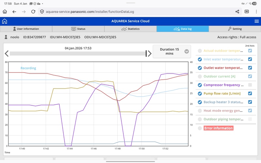Click the timeline scrollbar track

point(78,54)
